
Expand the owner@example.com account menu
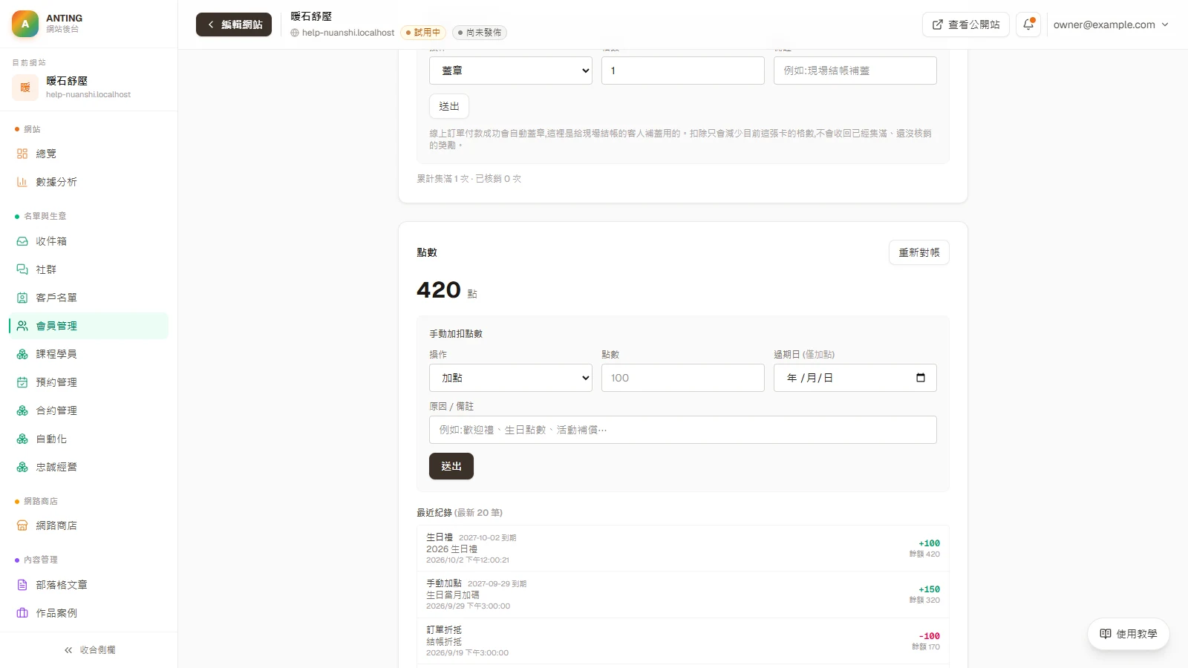click(1111, 24)
